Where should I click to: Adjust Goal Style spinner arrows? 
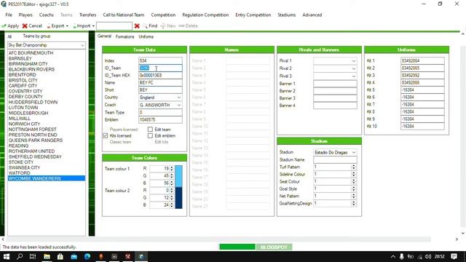(354, 188)
